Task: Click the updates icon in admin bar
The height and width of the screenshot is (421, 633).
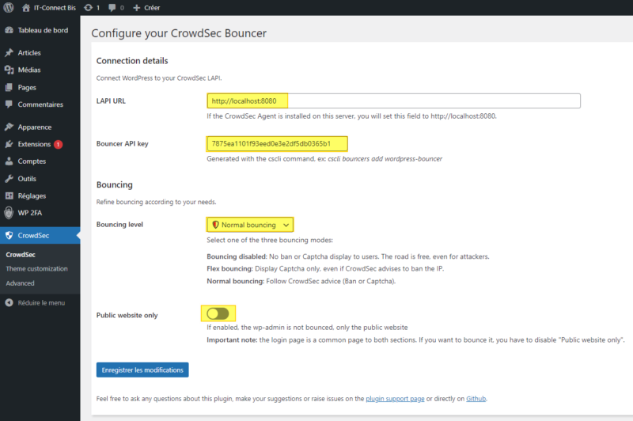Action: pos(86,7)
